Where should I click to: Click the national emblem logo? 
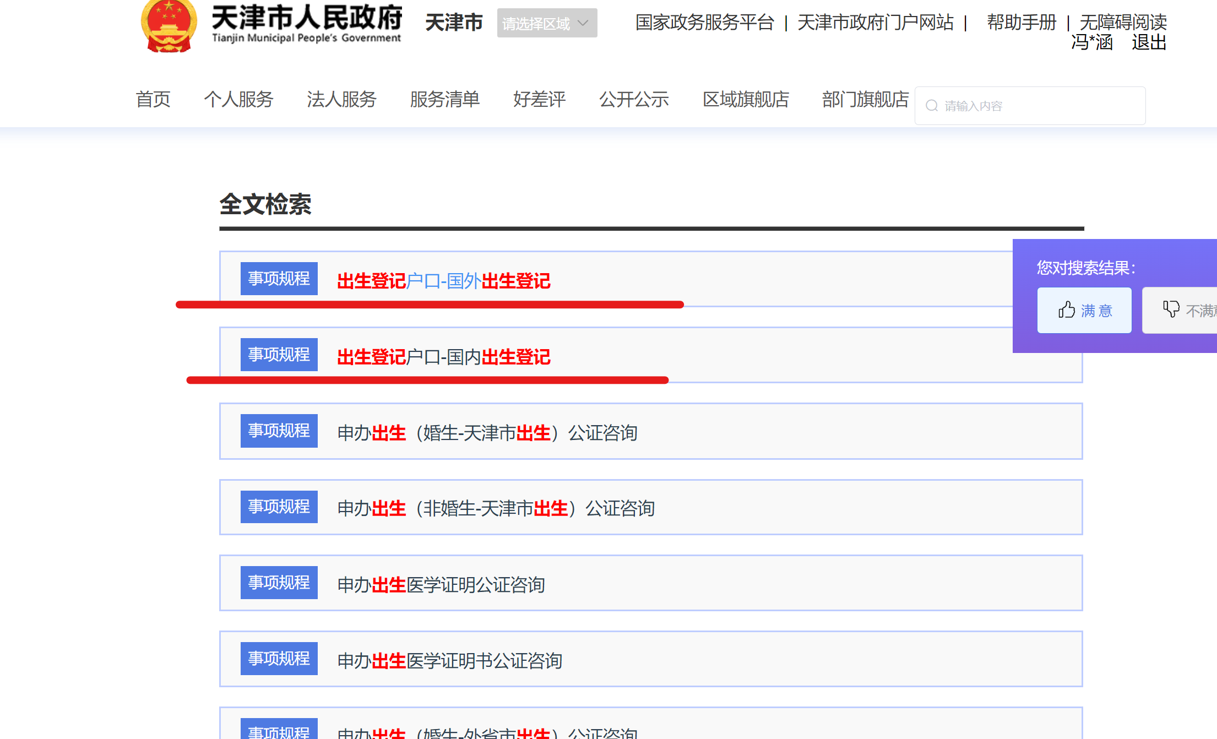[169, 25]
